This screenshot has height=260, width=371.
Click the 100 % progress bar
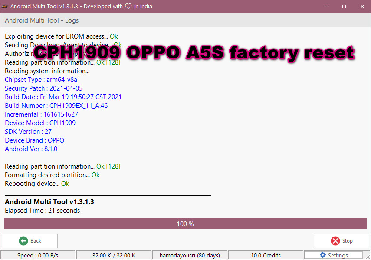185,224
